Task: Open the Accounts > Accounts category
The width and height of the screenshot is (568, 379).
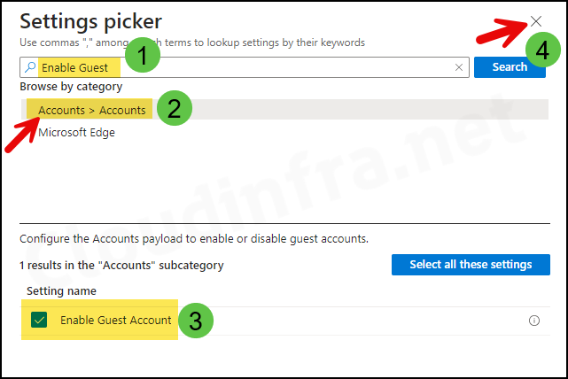Action: 284,110
